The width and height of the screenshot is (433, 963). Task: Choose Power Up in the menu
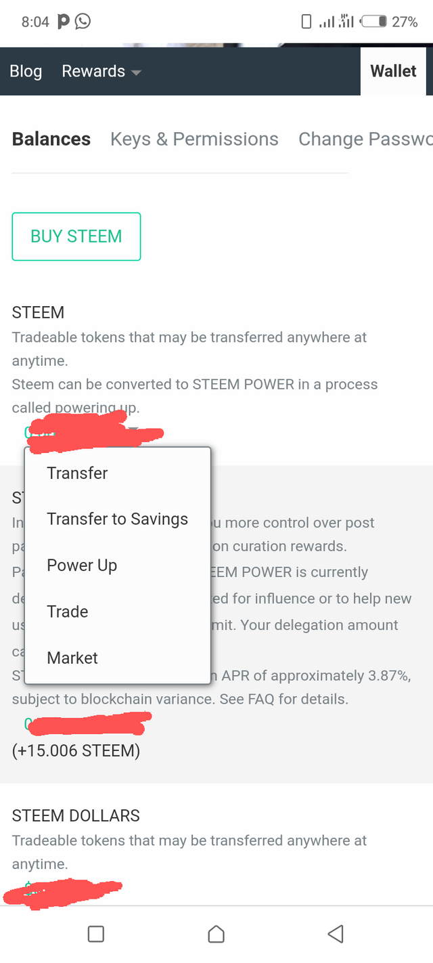coord(82,565)
